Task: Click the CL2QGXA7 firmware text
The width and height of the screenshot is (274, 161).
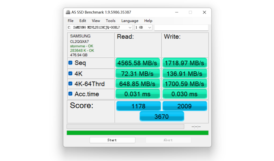Action: coord(79,41)
